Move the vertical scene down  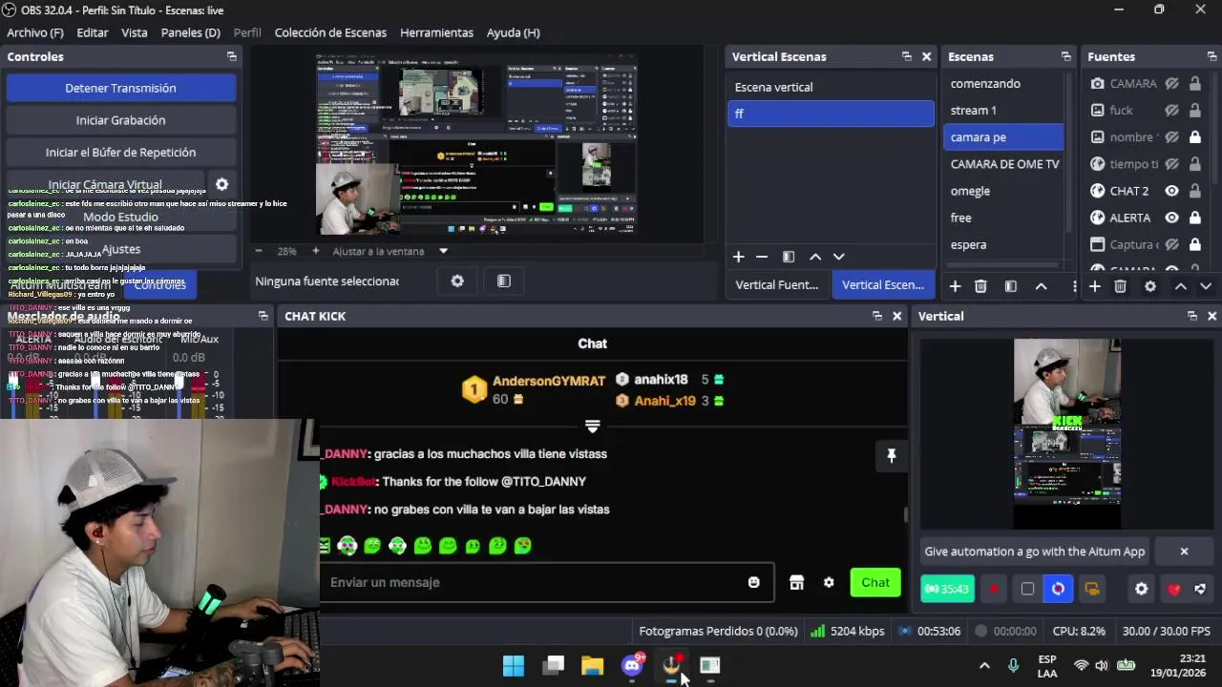[839, 257]
